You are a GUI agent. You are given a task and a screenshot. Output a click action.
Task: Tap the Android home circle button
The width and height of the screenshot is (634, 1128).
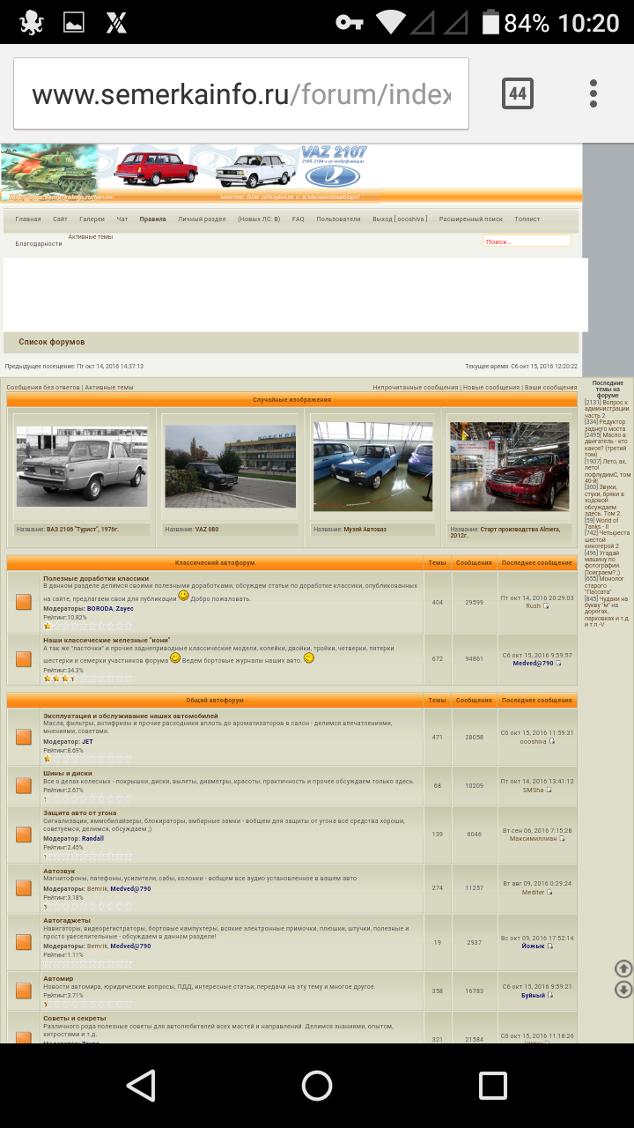pyautogui.click(x=317, y=1085)
